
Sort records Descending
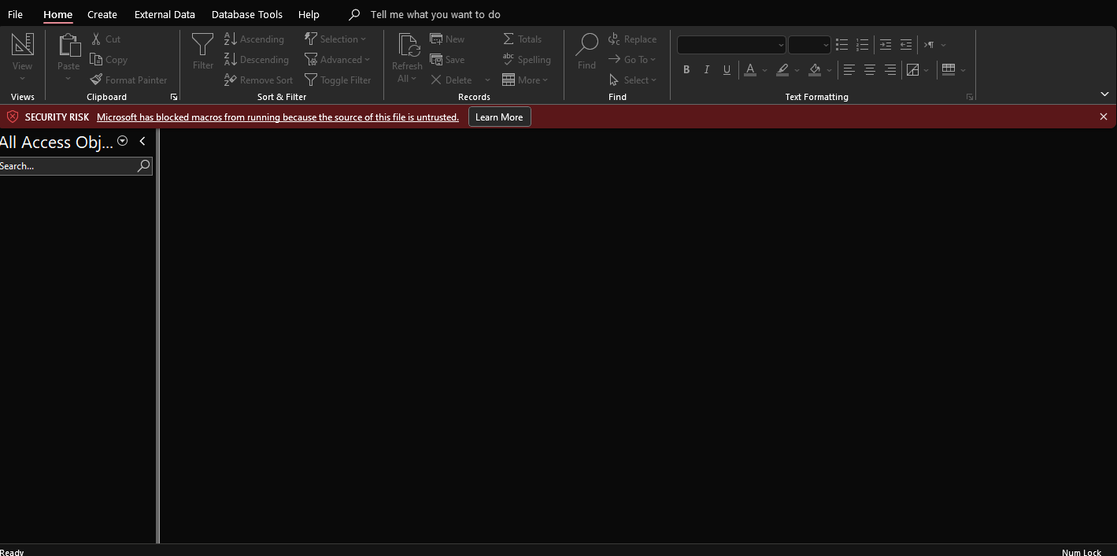[x=257, y=59]
